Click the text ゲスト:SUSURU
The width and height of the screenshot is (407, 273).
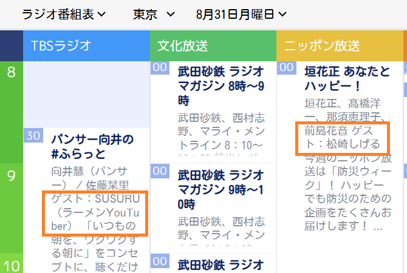point(95,199)
